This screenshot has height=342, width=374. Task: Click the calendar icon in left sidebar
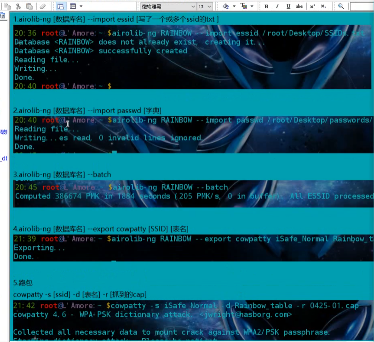pyautogui.click(x=3, y=16)
